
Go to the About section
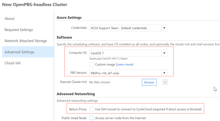click(10, 19)
